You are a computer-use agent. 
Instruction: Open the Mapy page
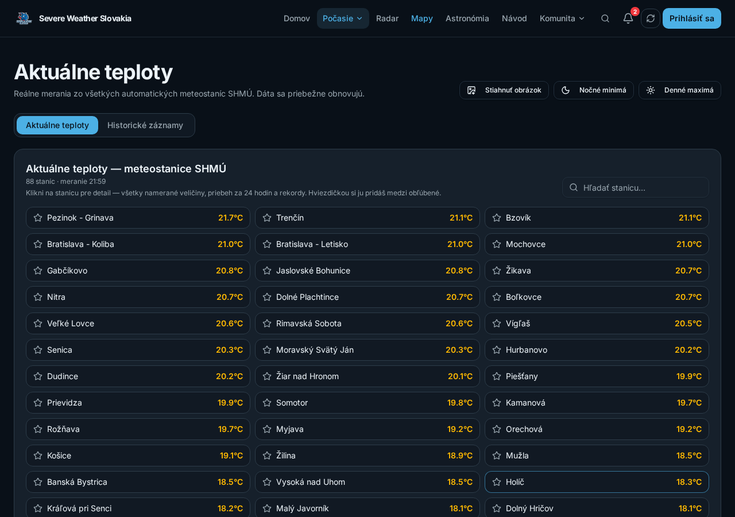pyautogui.click(x=422, y=18)
